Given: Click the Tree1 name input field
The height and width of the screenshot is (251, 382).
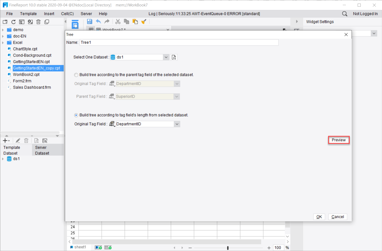Looking at the screenshot, I should (179, 42).
